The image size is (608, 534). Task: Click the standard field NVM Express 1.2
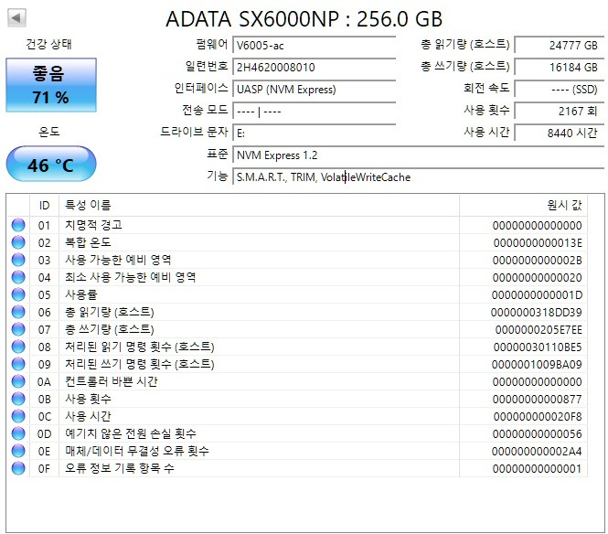pos(419,155)
